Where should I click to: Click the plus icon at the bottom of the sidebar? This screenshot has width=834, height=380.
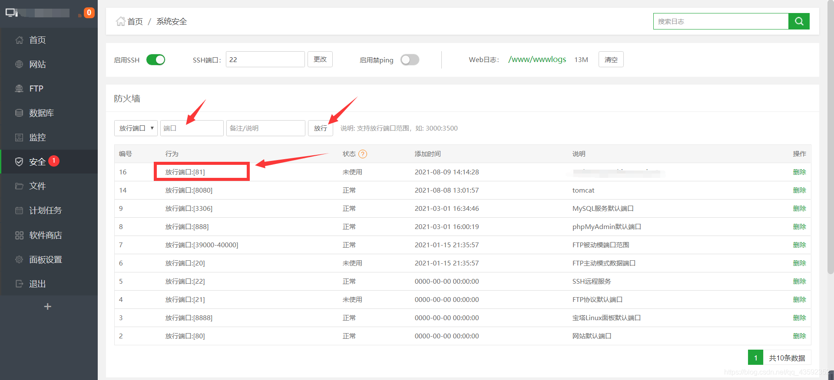pyautogui.click(x=48, y=306)
